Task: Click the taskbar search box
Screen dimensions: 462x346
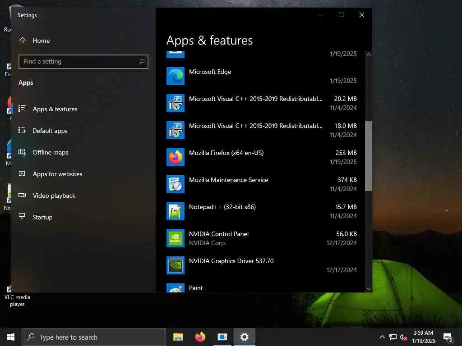Action: [94, 337]
